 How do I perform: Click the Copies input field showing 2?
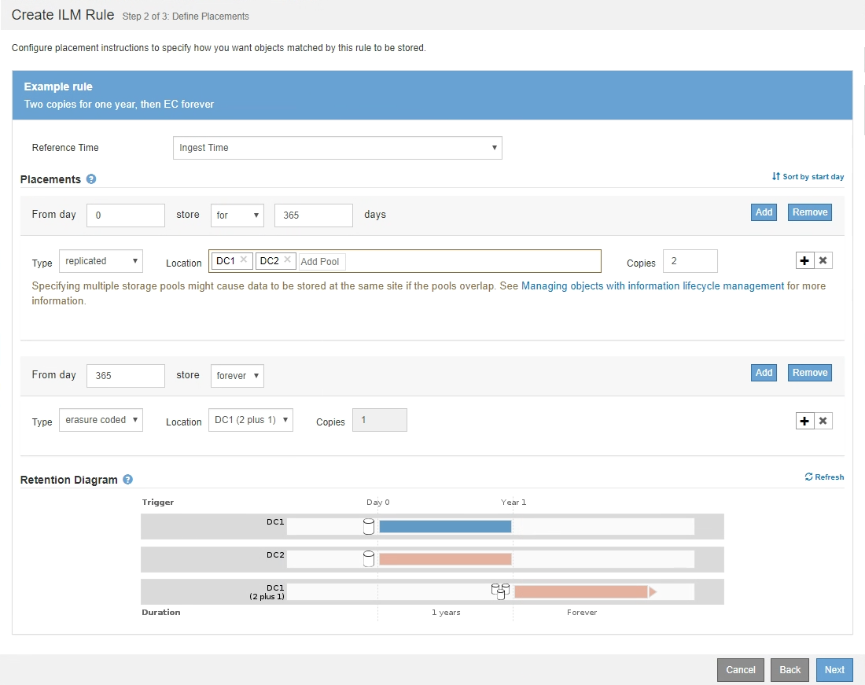point(690,261)
